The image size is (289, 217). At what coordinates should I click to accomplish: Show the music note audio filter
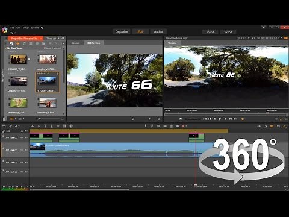tap(24, 43)
